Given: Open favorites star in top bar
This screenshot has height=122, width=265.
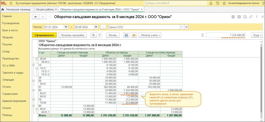Looking at the screenshot, I should (x=224, y=3).
